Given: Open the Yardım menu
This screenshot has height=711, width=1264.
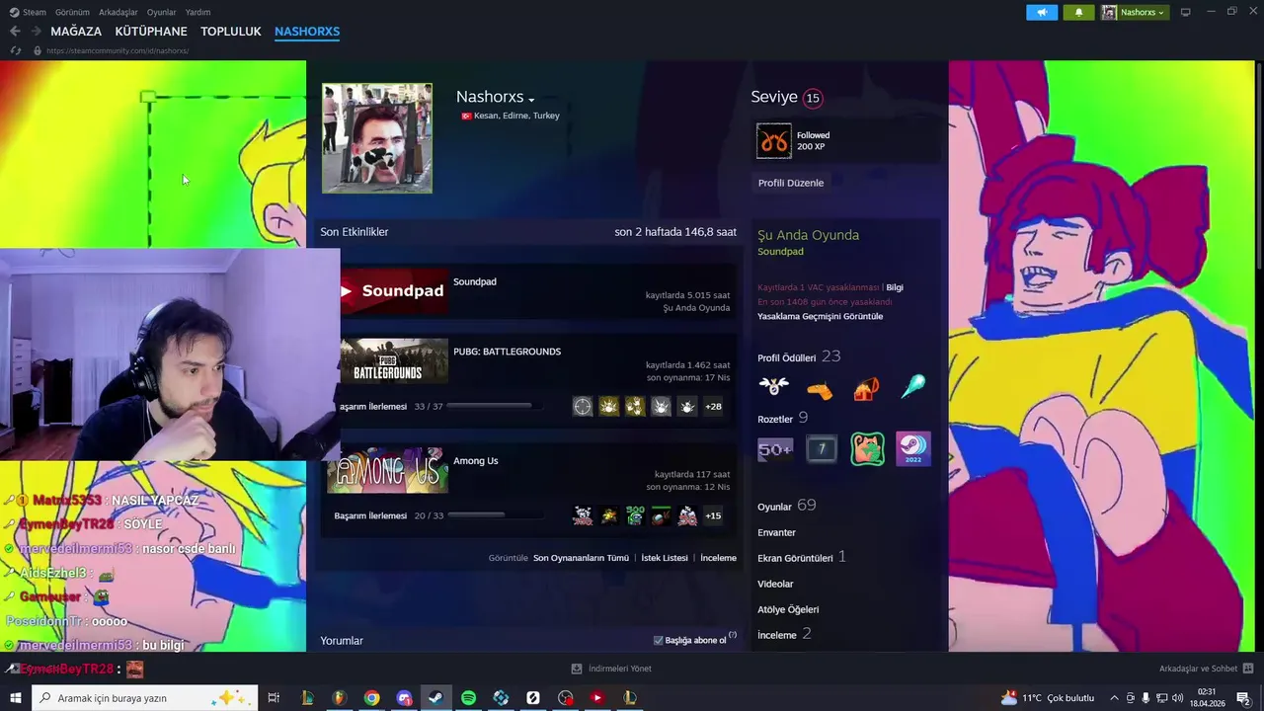Looking at the screenshot, I should coord(197,12).
